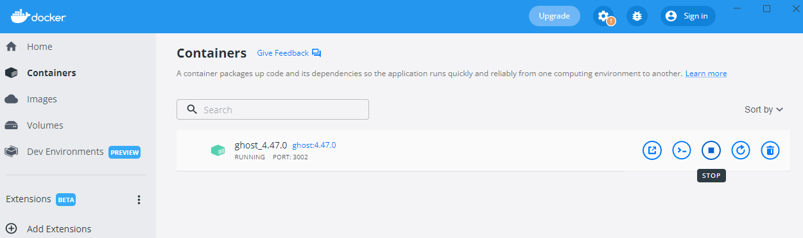Click the feedback chat bubble icon
The height and width of the screenshot is (238, 803).
point(316,53)
